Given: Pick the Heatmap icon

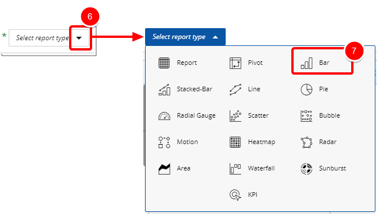Looking at the screenshot, I should pyautogui.click(x=235, y=142).
